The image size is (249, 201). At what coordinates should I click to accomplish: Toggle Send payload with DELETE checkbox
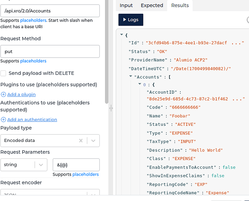pos(3,73)
